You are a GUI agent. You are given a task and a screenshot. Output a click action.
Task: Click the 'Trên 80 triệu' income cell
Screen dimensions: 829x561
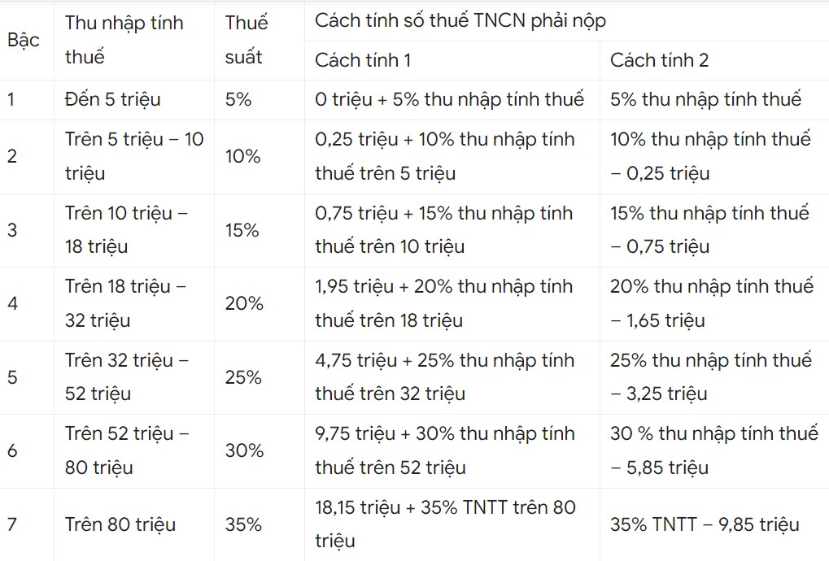[x=120, y=524]
